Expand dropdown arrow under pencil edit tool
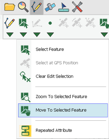The height and width of the screenshot is (139, 109). [x=10, y=35]
